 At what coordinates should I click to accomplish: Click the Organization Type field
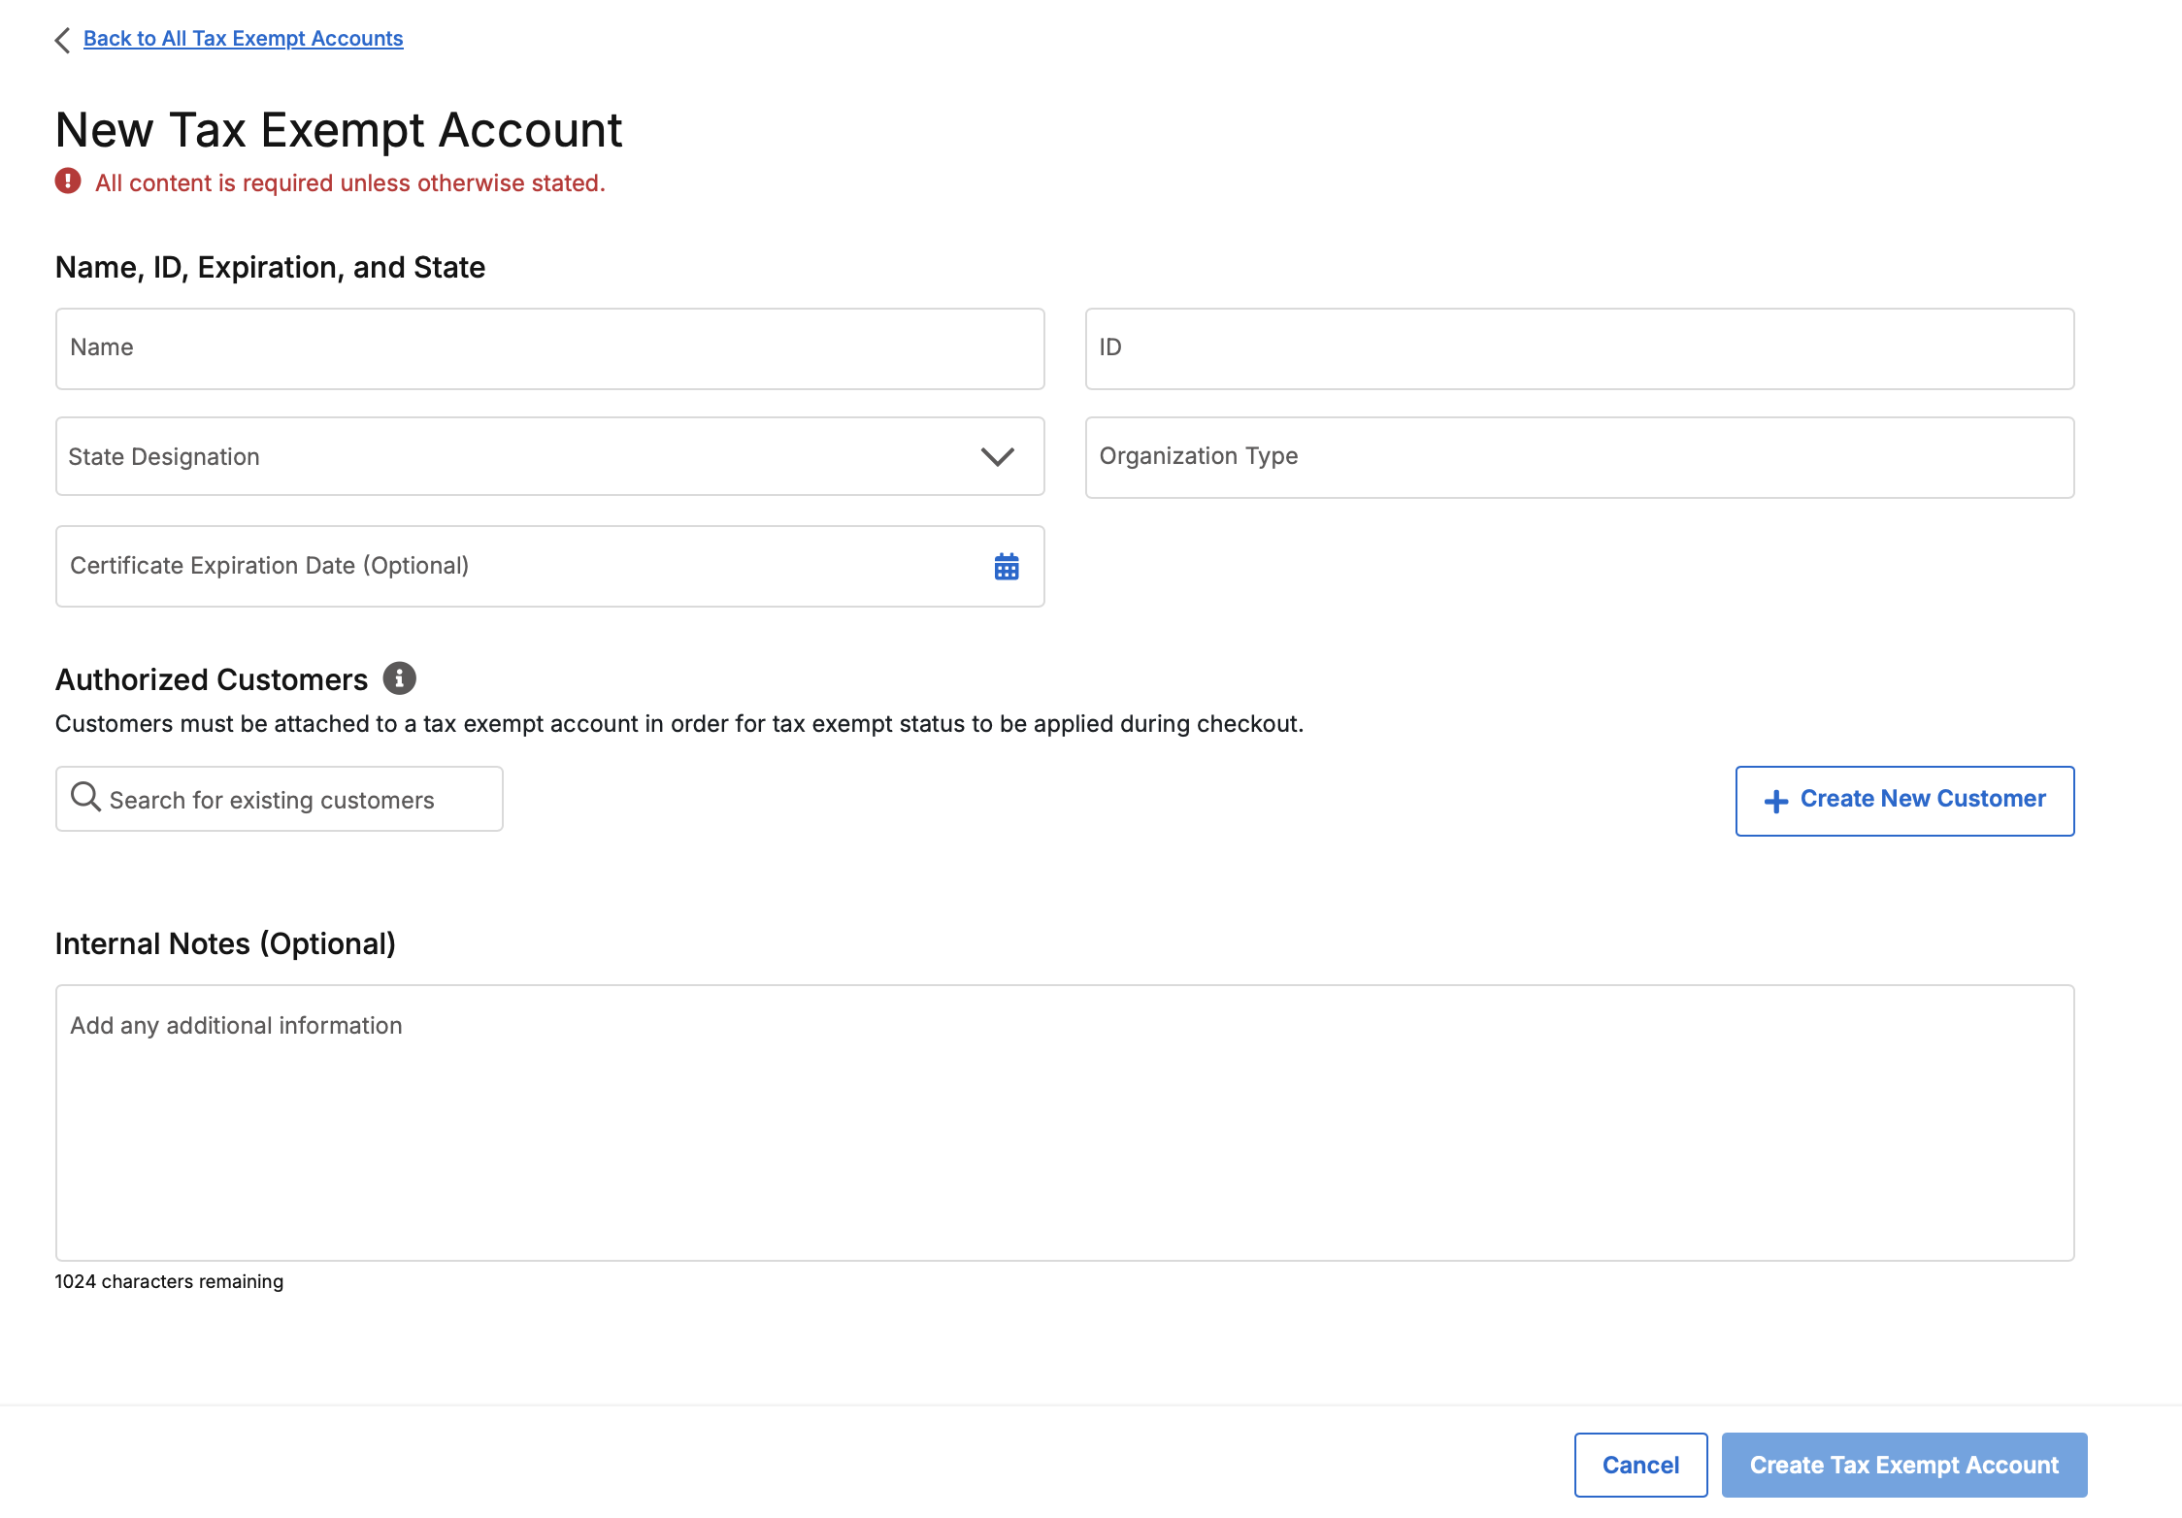click(x=1579, y=457)
